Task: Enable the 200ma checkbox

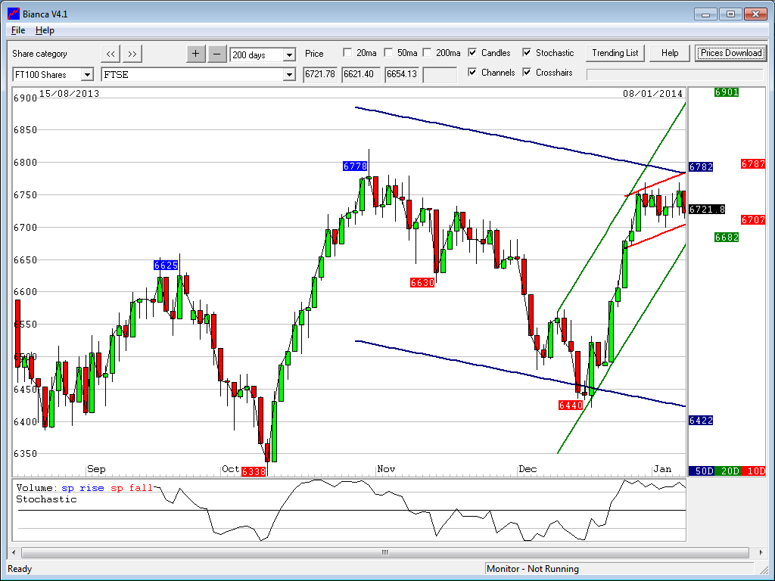Action: 427,53
